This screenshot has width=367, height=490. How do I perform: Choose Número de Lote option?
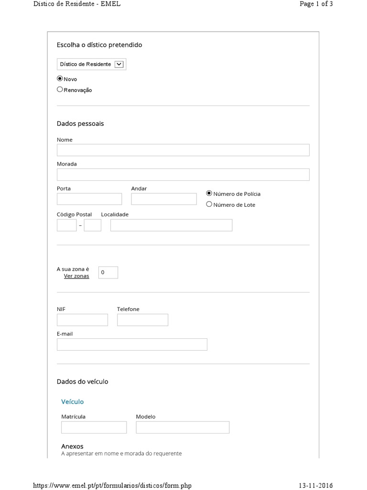(209, 204)
